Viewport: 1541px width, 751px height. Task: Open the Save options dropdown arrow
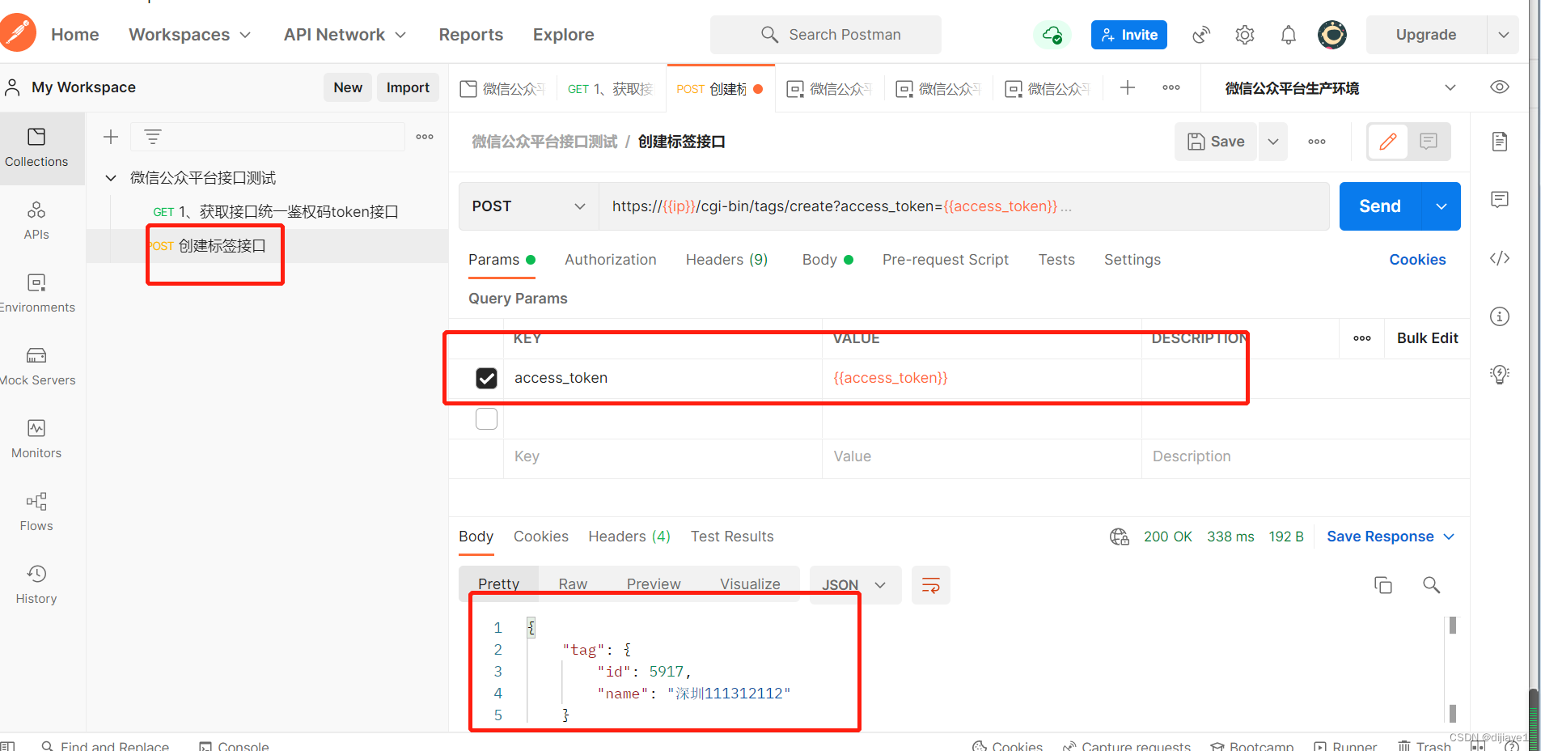1273,142
